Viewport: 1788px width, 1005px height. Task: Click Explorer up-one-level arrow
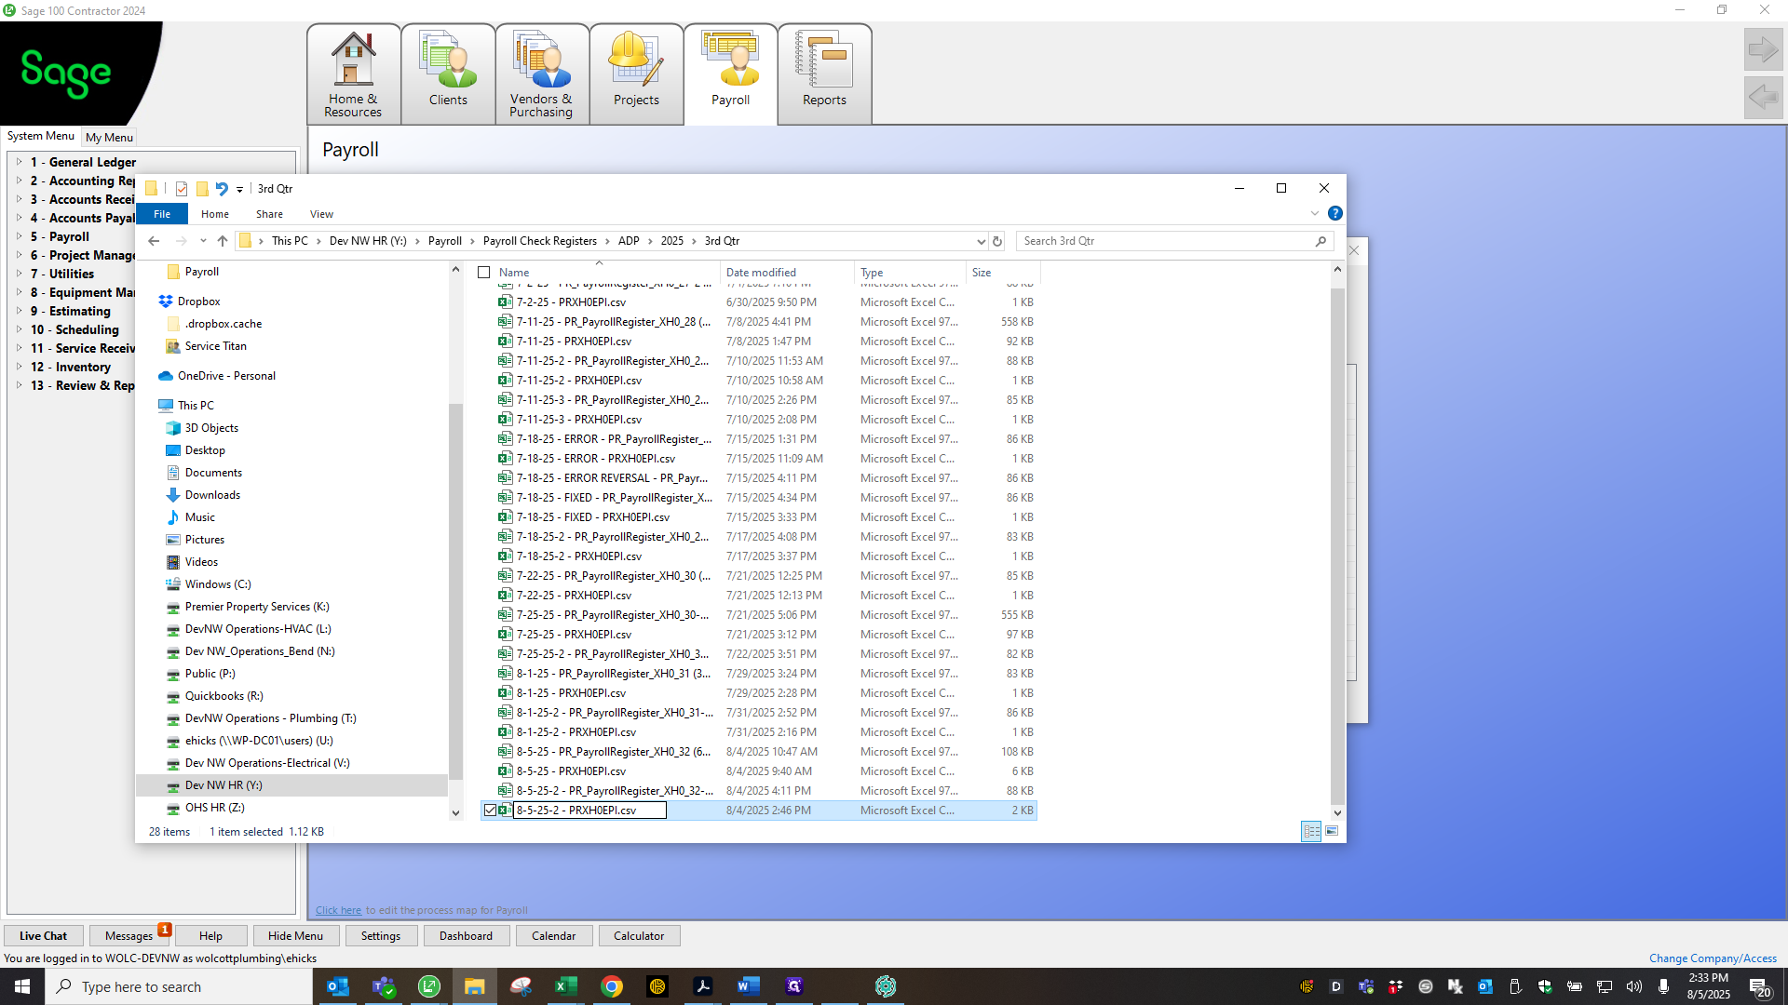tap(223, 241)
